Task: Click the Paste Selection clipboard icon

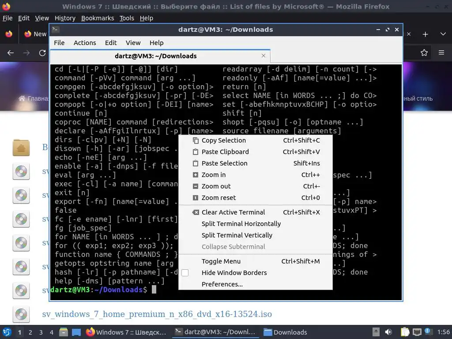Action: pos(196,163)
